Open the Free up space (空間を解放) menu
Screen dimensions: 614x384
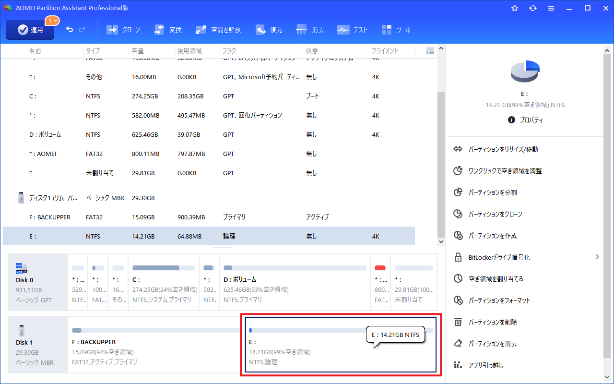218,30
